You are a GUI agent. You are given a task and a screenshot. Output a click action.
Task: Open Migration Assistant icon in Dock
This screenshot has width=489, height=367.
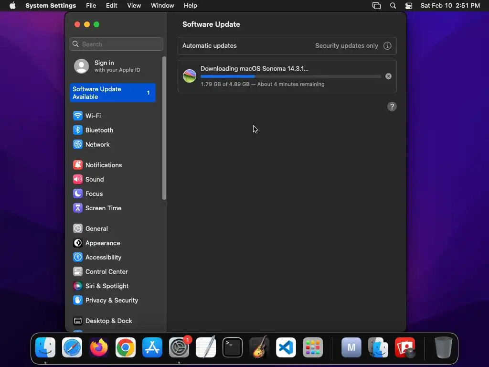click(378, 347)
